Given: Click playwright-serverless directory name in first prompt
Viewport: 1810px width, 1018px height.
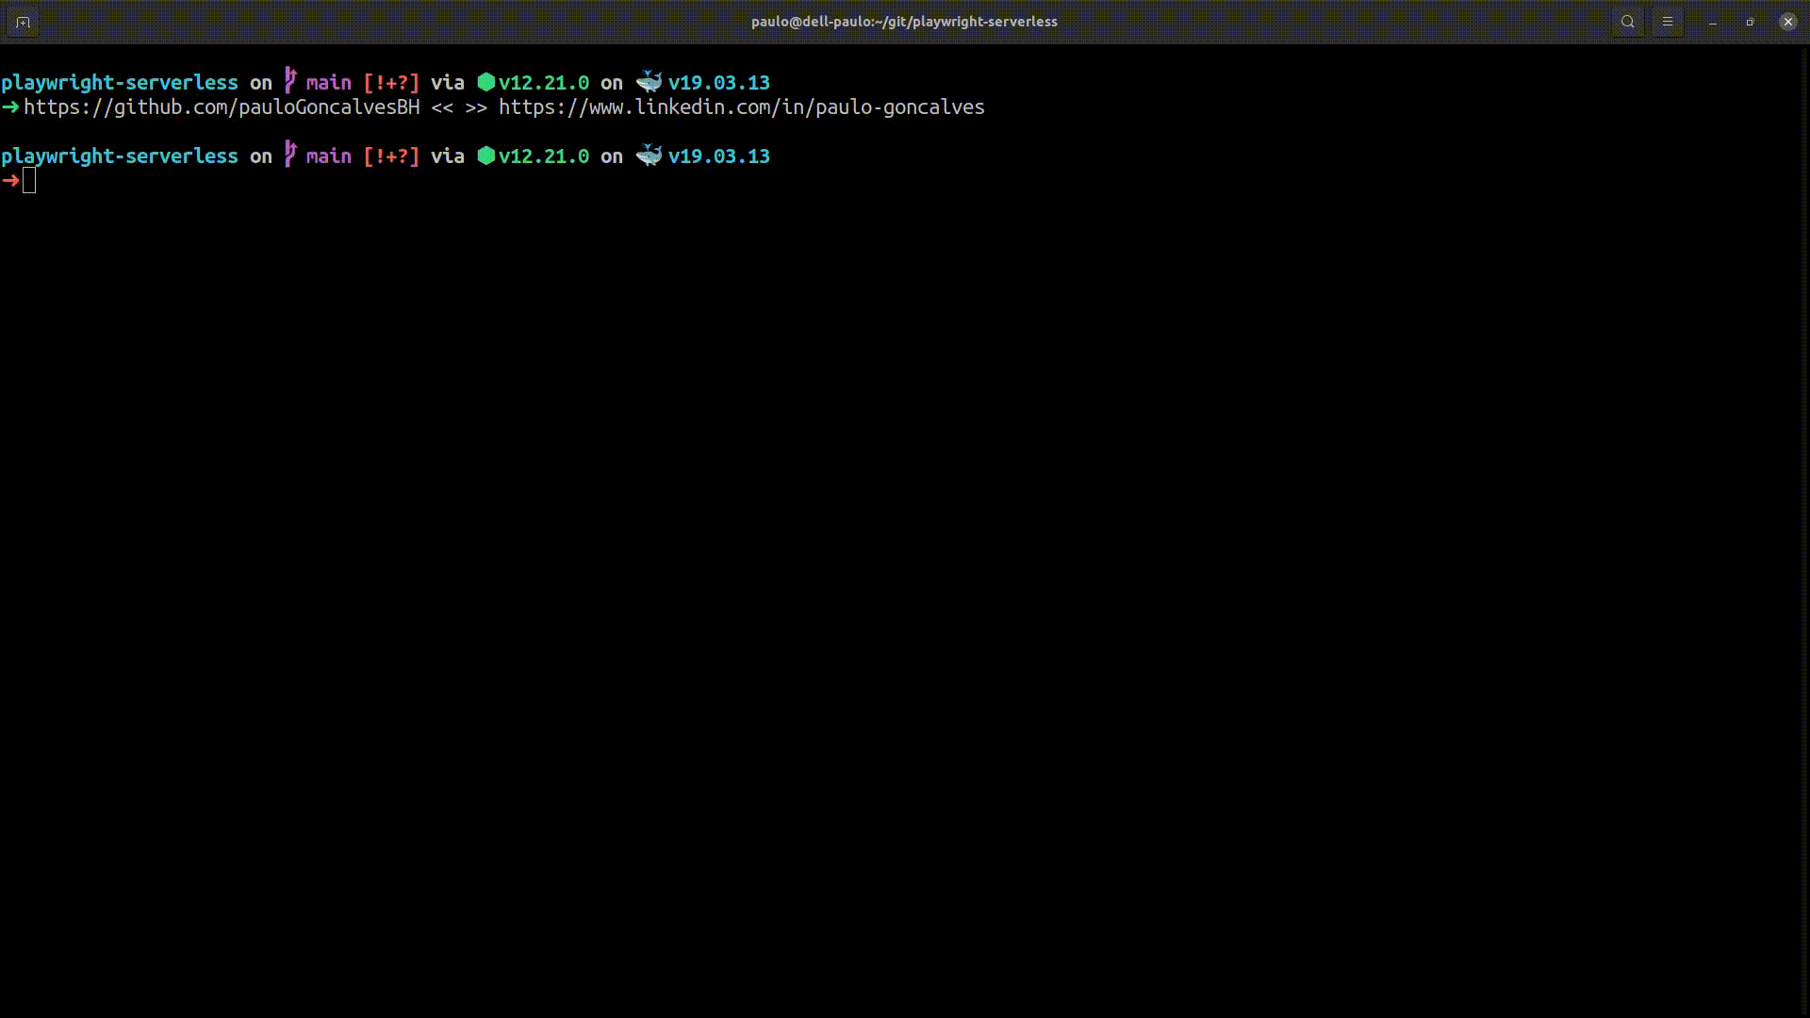Looking at the screenshot, I should click(120, 83).
